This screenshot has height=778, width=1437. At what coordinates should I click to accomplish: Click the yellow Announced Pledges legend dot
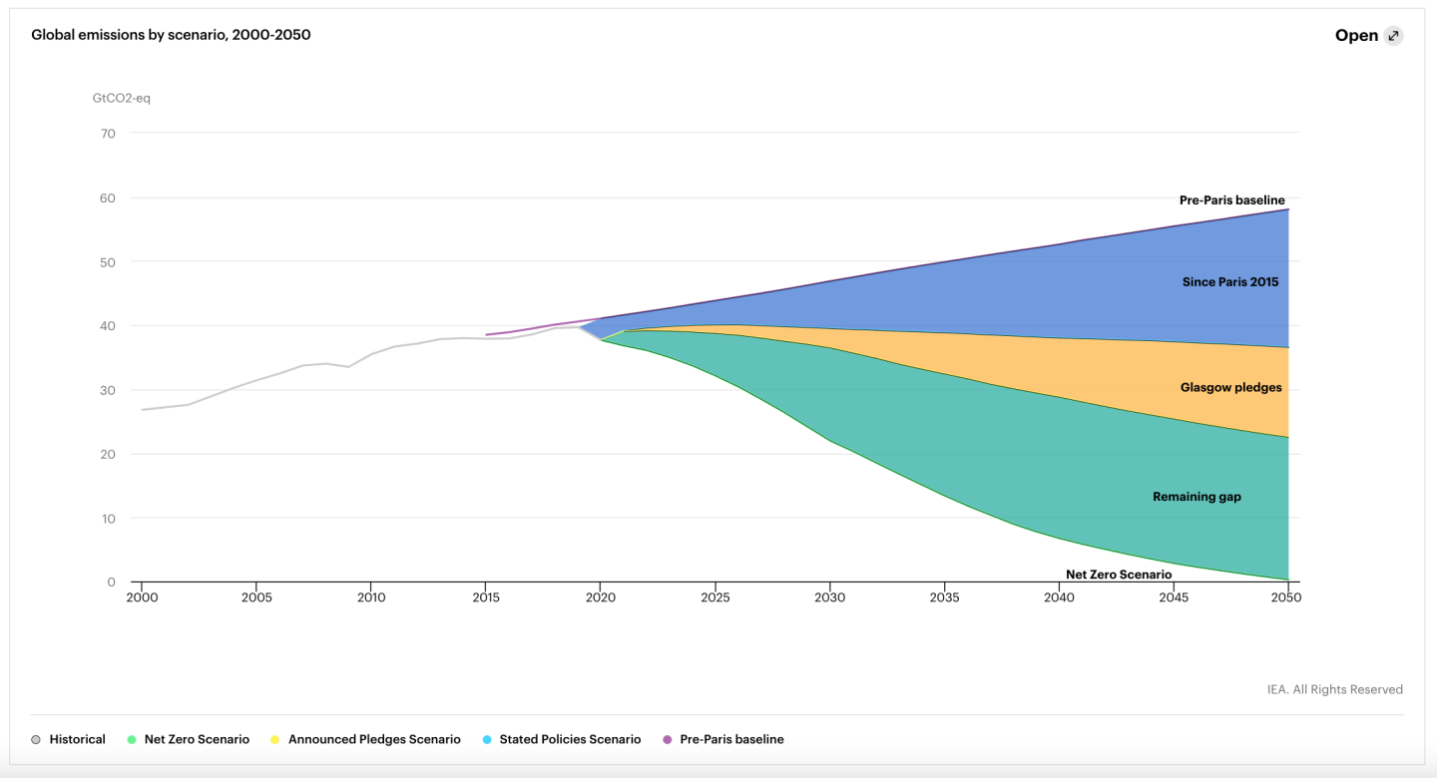[x=275, y=740]
